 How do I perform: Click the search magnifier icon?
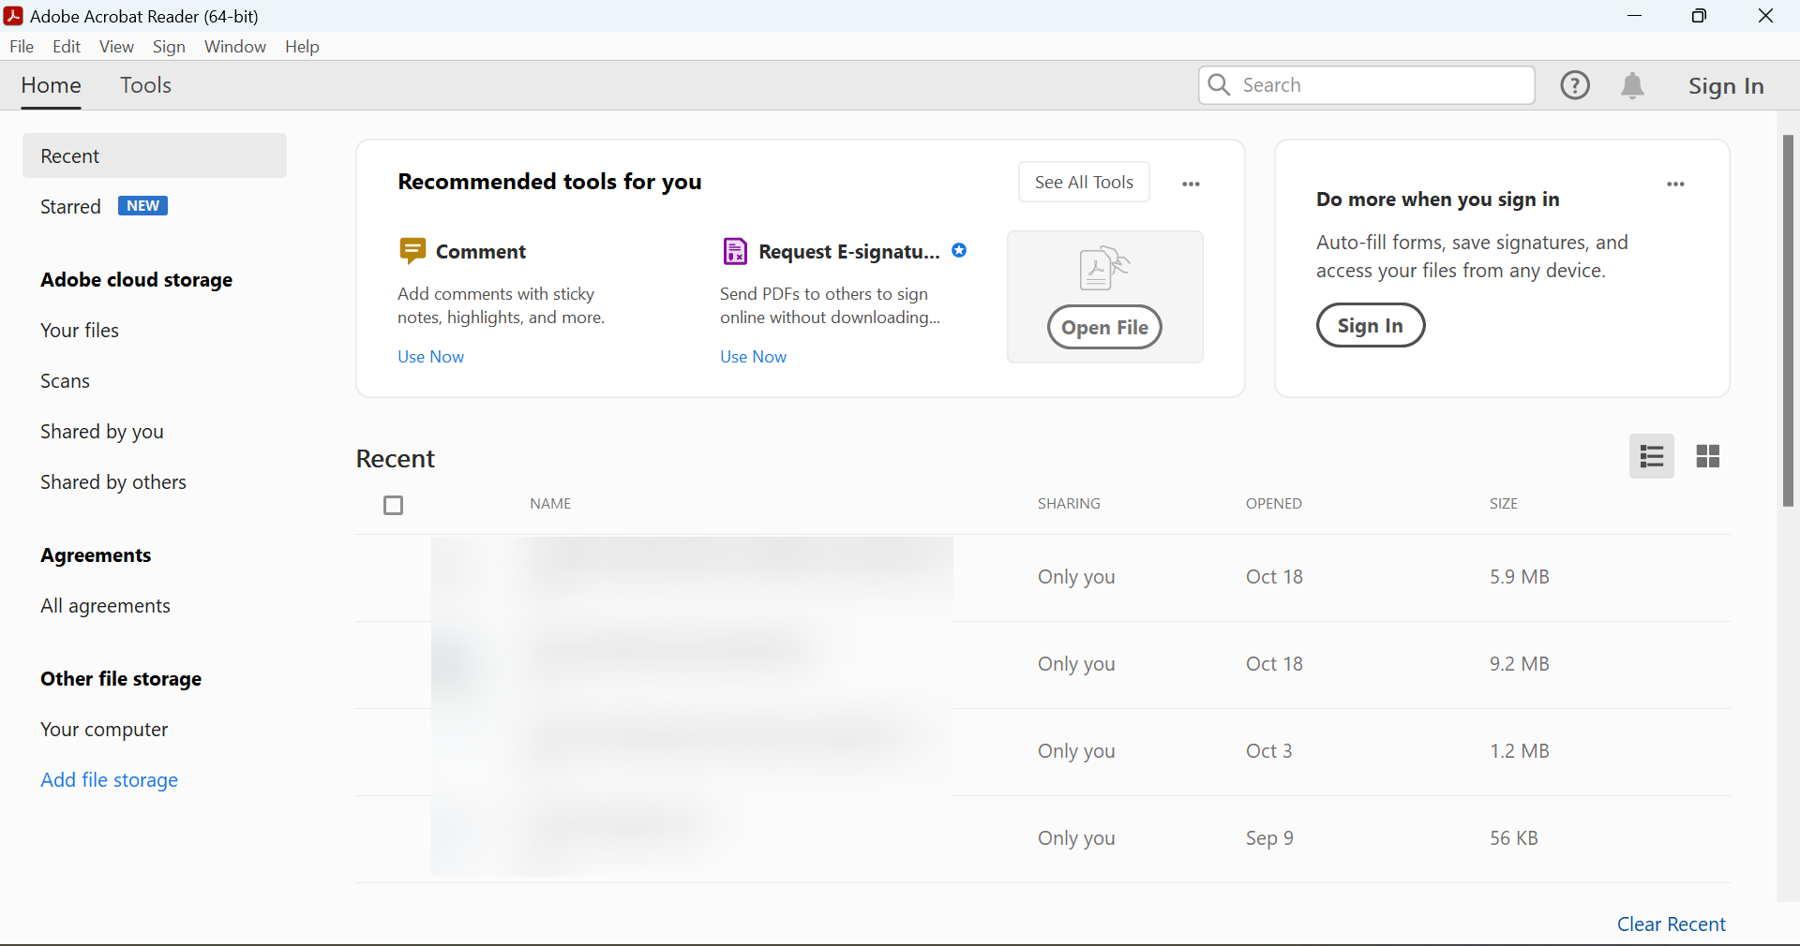click(x=1219, y=85)
